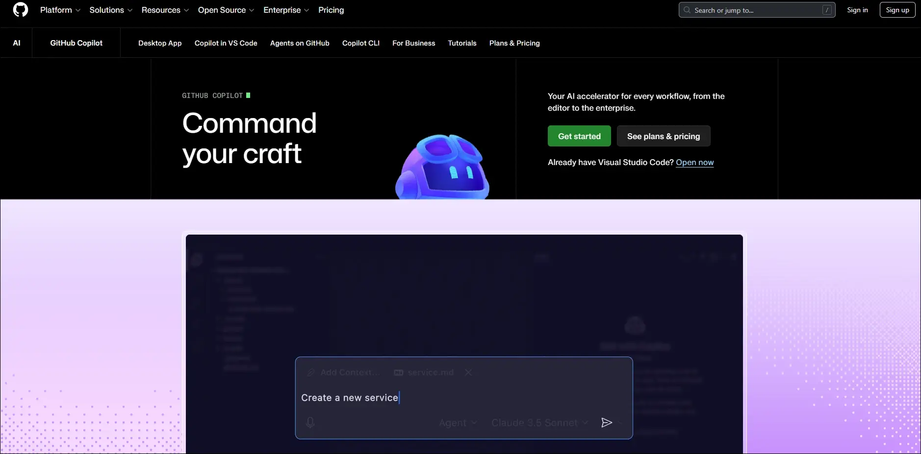This screenshot has width=921, height=454.
Task: Click the Copilot mascot head illustration
Action: pyautogui.click(x=442, y=167)
